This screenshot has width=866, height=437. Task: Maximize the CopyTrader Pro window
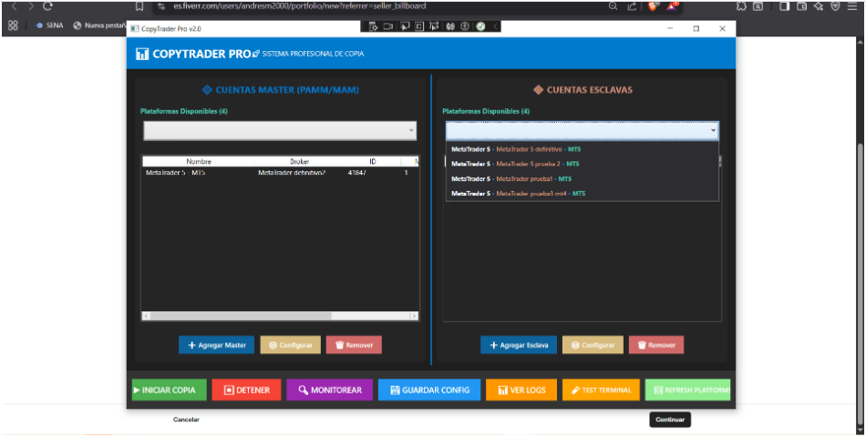pyautogui.click(x=696, y=29)
